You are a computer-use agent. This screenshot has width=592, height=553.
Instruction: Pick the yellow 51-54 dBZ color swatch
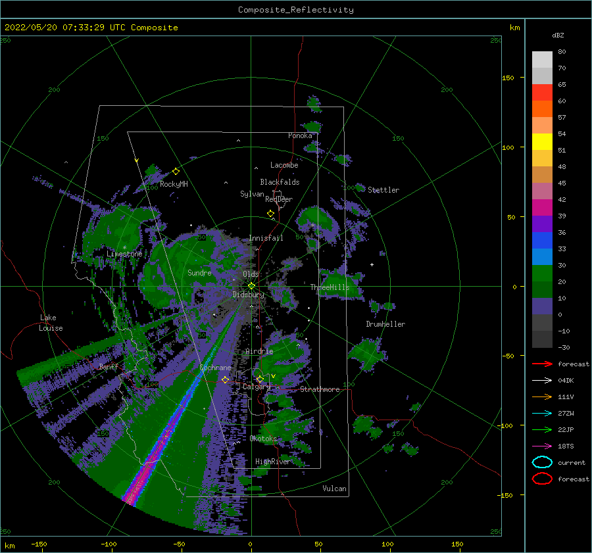click(542, 142)
